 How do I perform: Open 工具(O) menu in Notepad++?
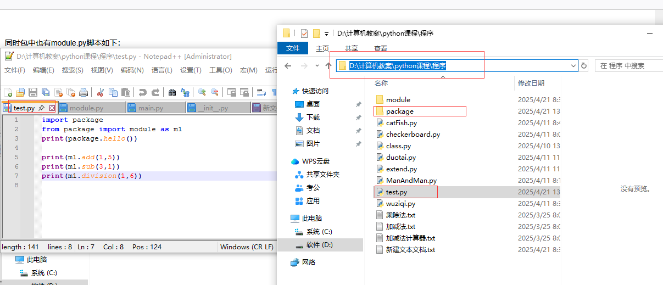click(x=220, y=70)
